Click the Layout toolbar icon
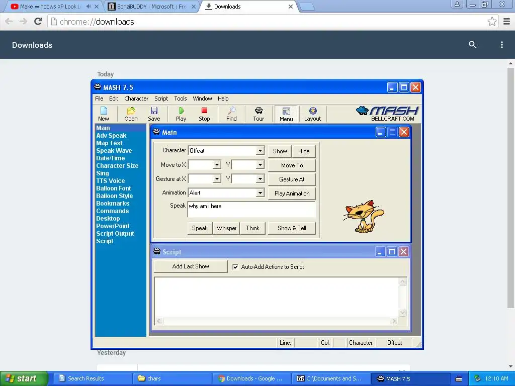Viewport: 515px width, 386px height. [313, 114]
